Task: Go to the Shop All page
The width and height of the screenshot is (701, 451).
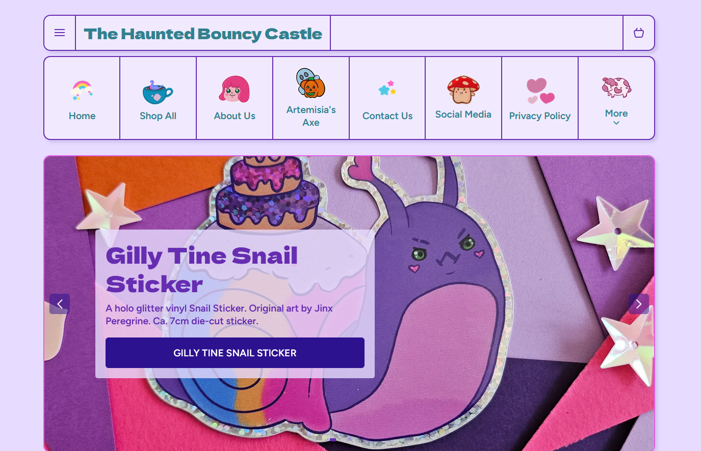Action: tap(158, 116)
